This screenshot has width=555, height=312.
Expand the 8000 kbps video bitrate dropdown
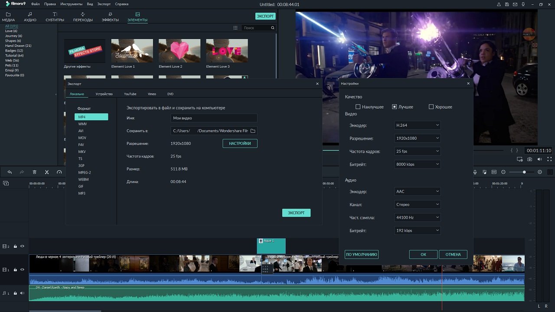418,164
